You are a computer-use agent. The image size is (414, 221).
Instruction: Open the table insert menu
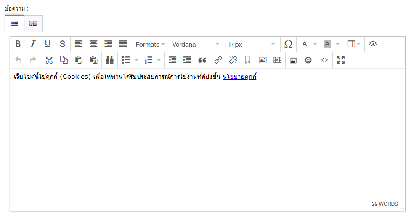pyautogui.click(x=353, y=44)
